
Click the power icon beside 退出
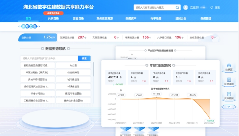(x=212, y=7)
